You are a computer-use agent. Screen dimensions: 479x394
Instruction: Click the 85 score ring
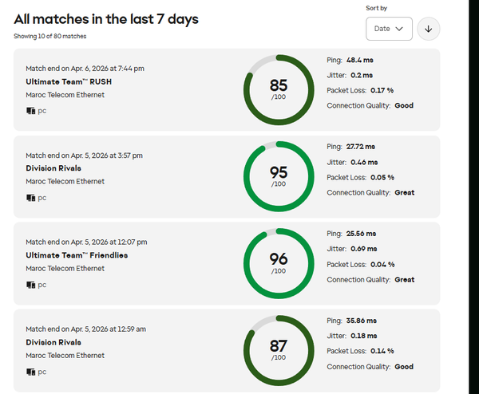[278, 89]
